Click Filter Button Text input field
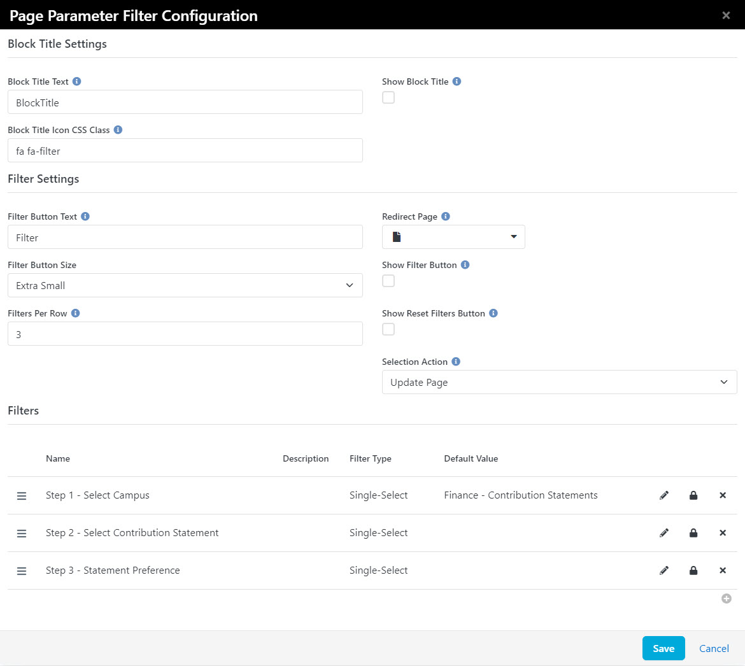The width and height of the screenshot is (745, 666). (x=185, y=237)
